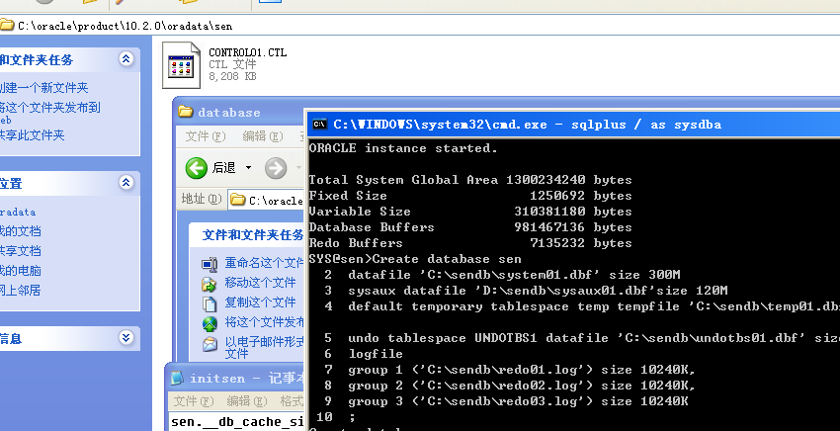Expand the details panel chevron
Viewport: 840px width, 431px height.
coord(126,338)
